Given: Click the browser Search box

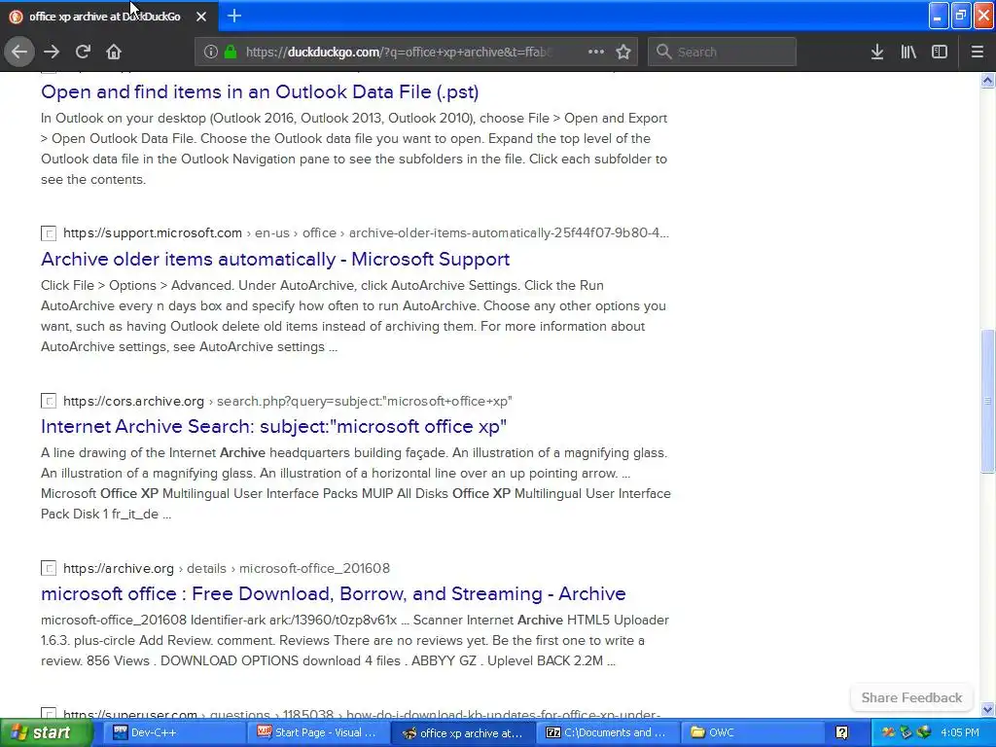Looking at the screenshot, I should (x=722, y=53).
